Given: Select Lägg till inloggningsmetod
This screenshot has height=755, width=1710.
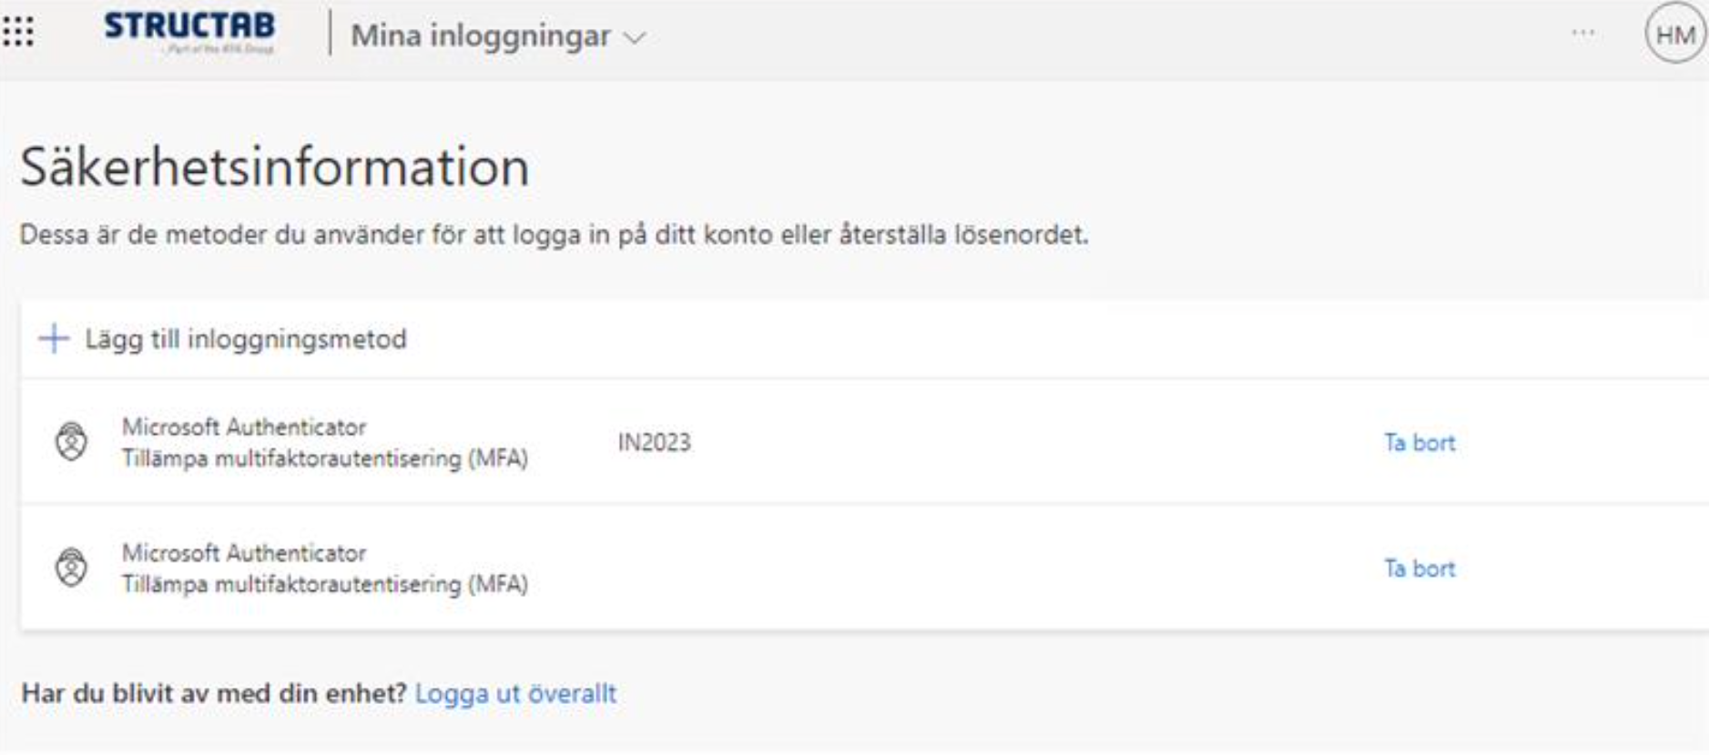Looking at the screenshot, I should coord(246,339).
